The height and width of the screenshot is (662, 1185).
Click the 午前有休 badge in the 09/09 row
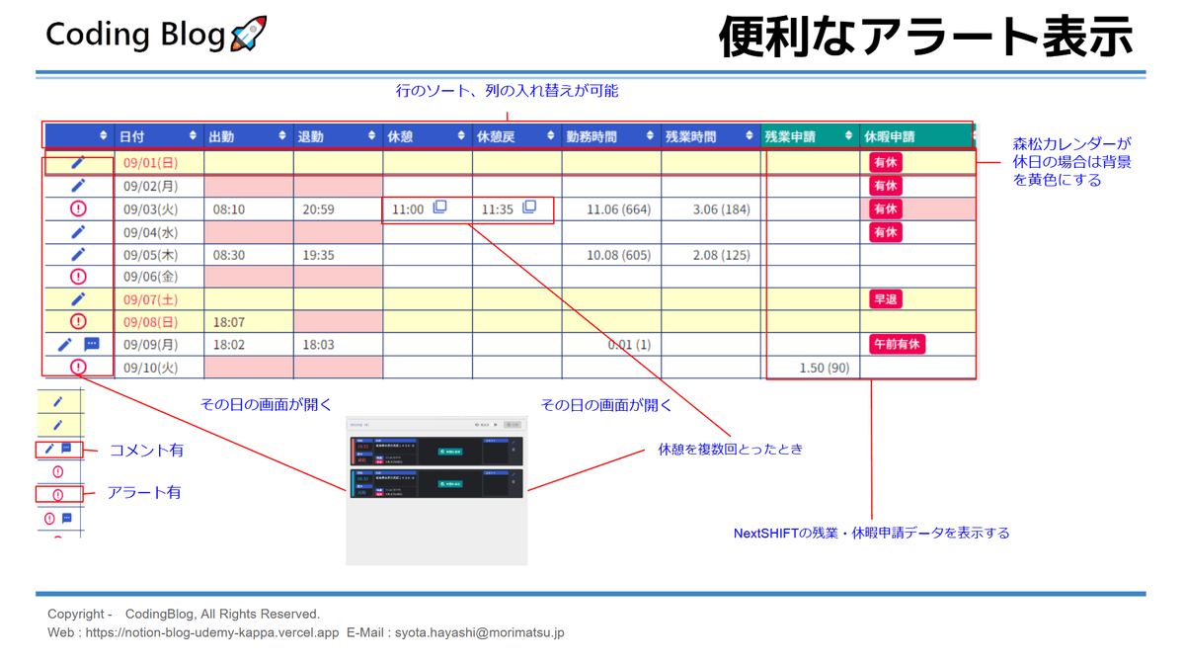897,345
